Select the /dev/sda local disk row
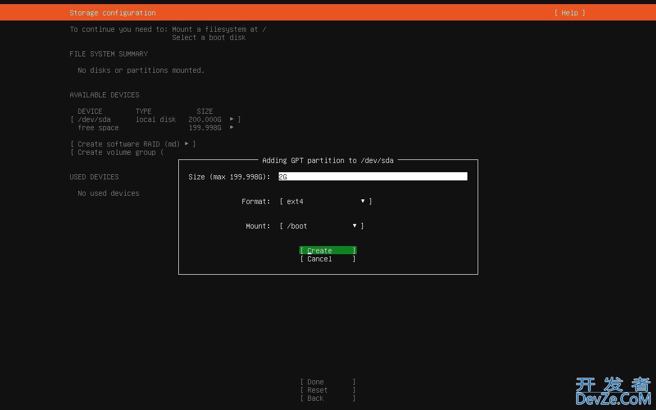 (155, 119)
